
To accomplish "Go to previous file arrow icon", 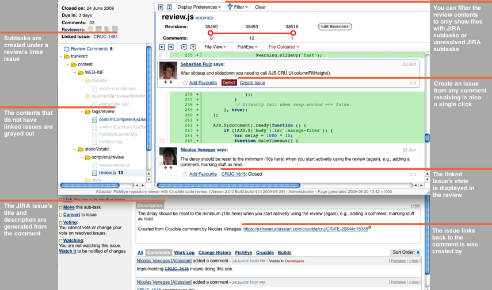I will tap(162, 47).
